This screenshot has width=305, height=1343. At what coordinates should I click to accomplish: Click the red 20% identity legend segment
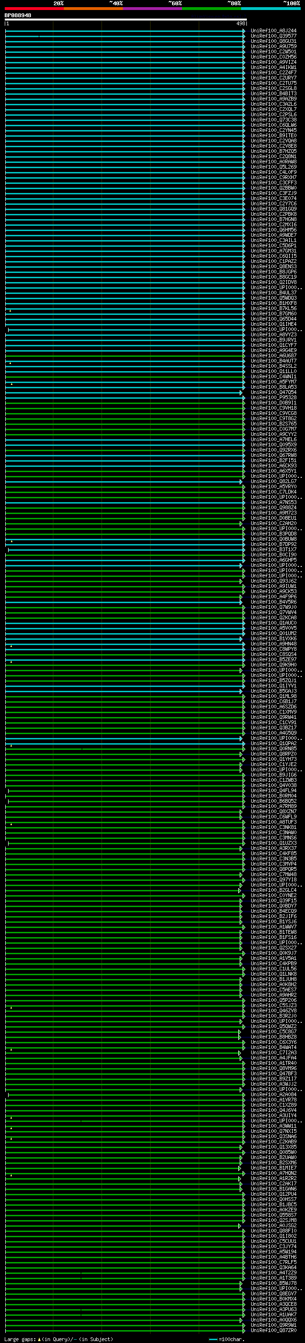(x=34, y=9)
